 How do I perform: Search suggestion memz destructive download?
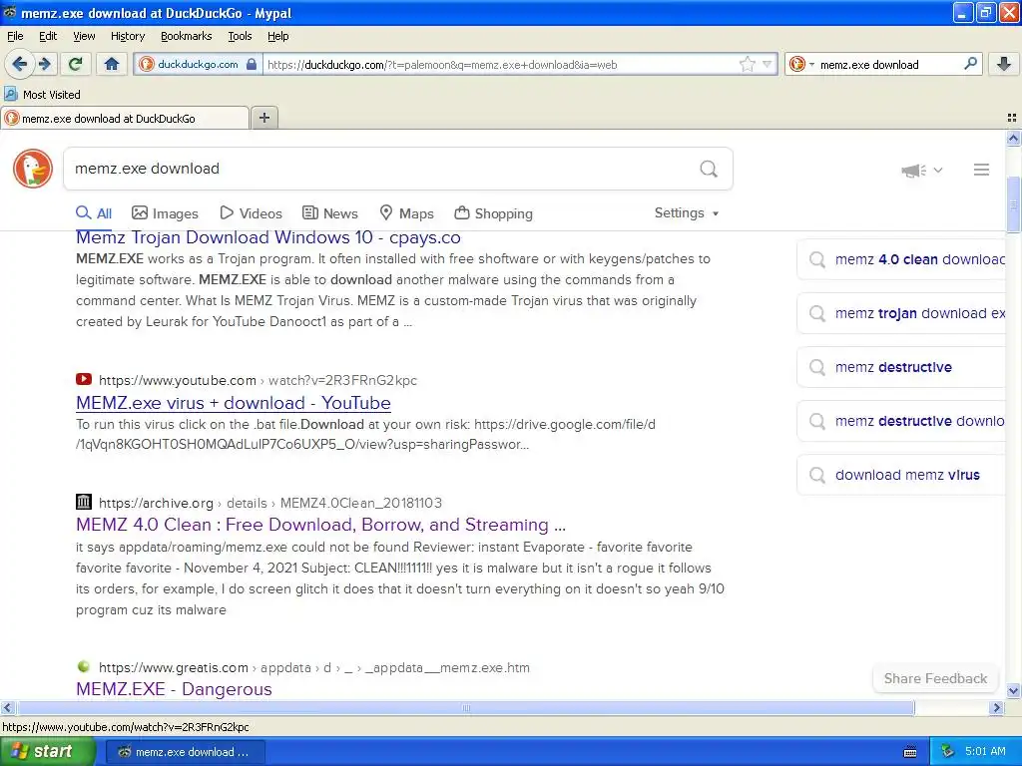(x=901, y=421)
